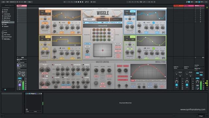Open the Samples browser category
The width and height of the screenshot is (209, 118).
6,27
